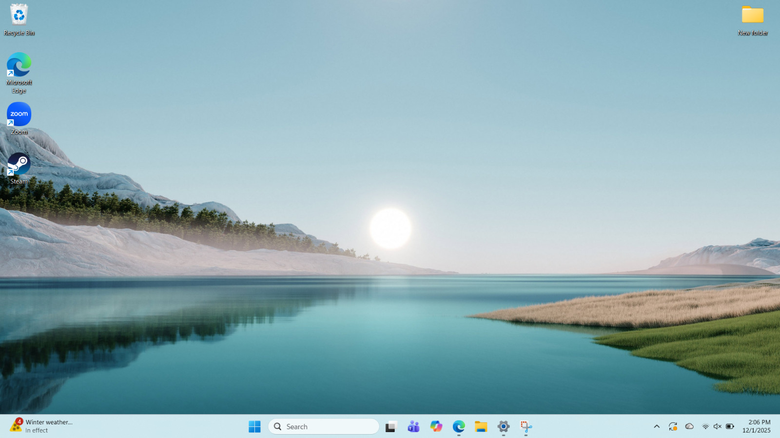The width and height of the screenshot is (780, 438).
Task: Click the sync update tray icon
Action: (673, 427)
